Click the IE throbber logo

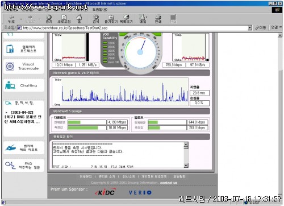[277, 10]
